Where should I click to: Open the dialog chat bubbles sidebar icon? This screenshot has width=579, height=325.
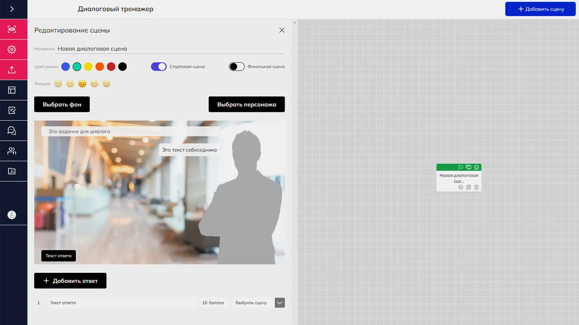click(x=12, y=131)
